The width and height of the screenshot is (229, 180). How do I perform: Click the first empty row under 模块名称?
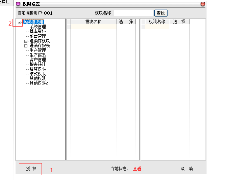pyautogui.click(x=93, y=27)
